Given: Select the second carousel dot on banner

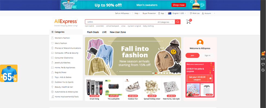Looking at the screenshot, I should 156,73.
